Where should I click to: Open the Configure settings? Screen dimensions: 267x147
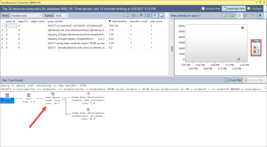tap(256, 8)
